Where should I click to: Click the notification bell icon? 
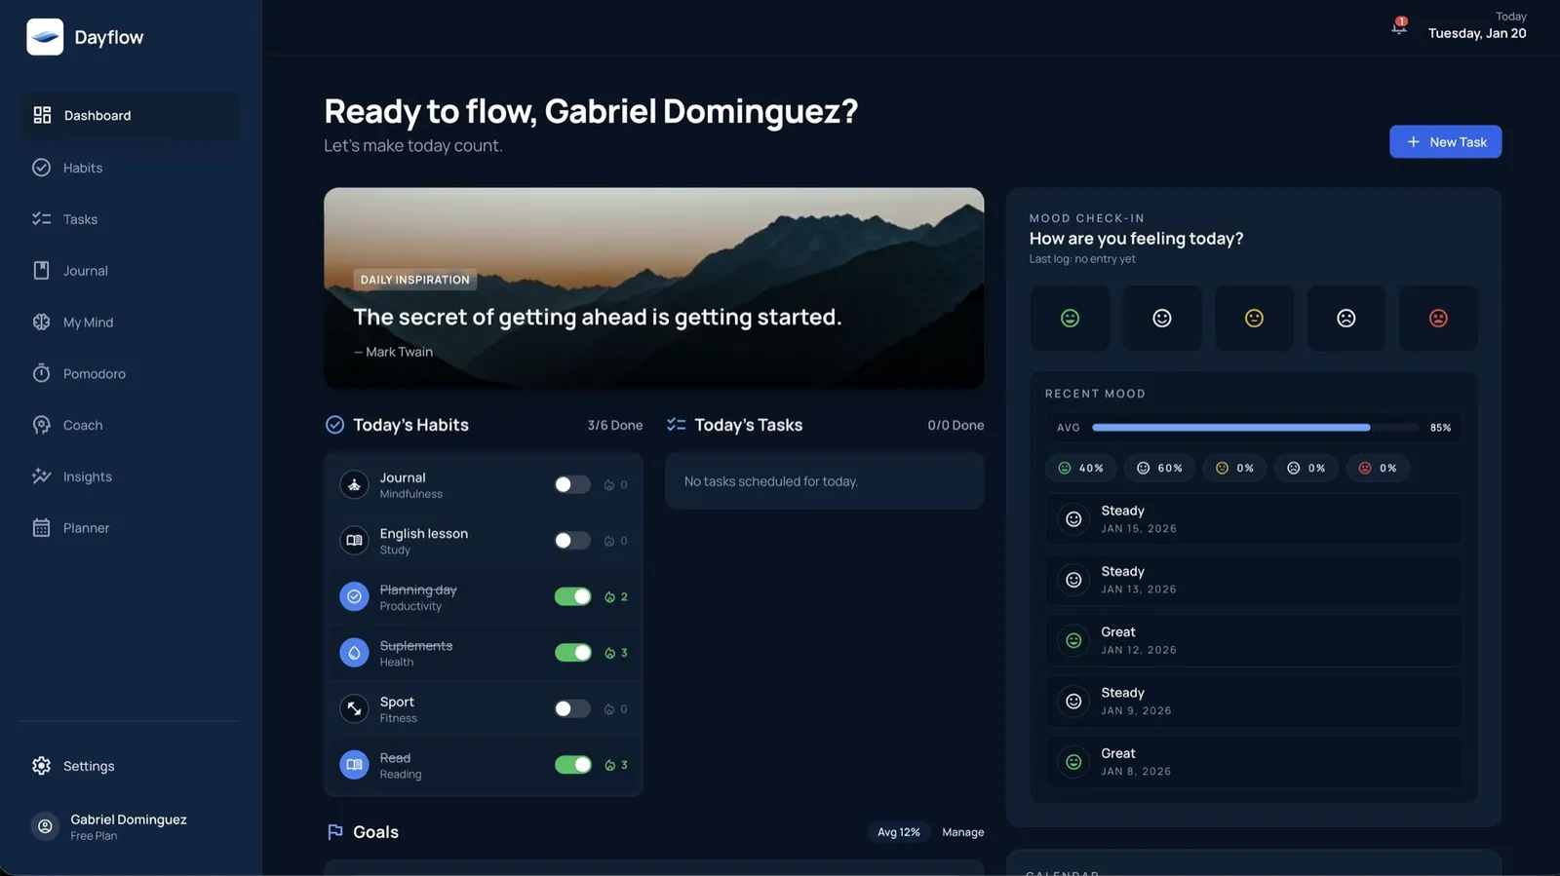(x=1399, y=27)
